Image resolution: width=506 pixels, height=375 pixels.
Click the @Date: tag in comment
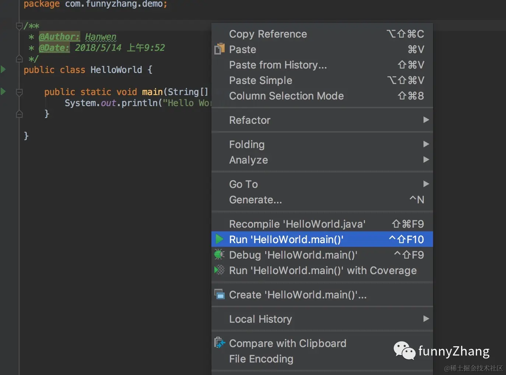pos(54,48)
